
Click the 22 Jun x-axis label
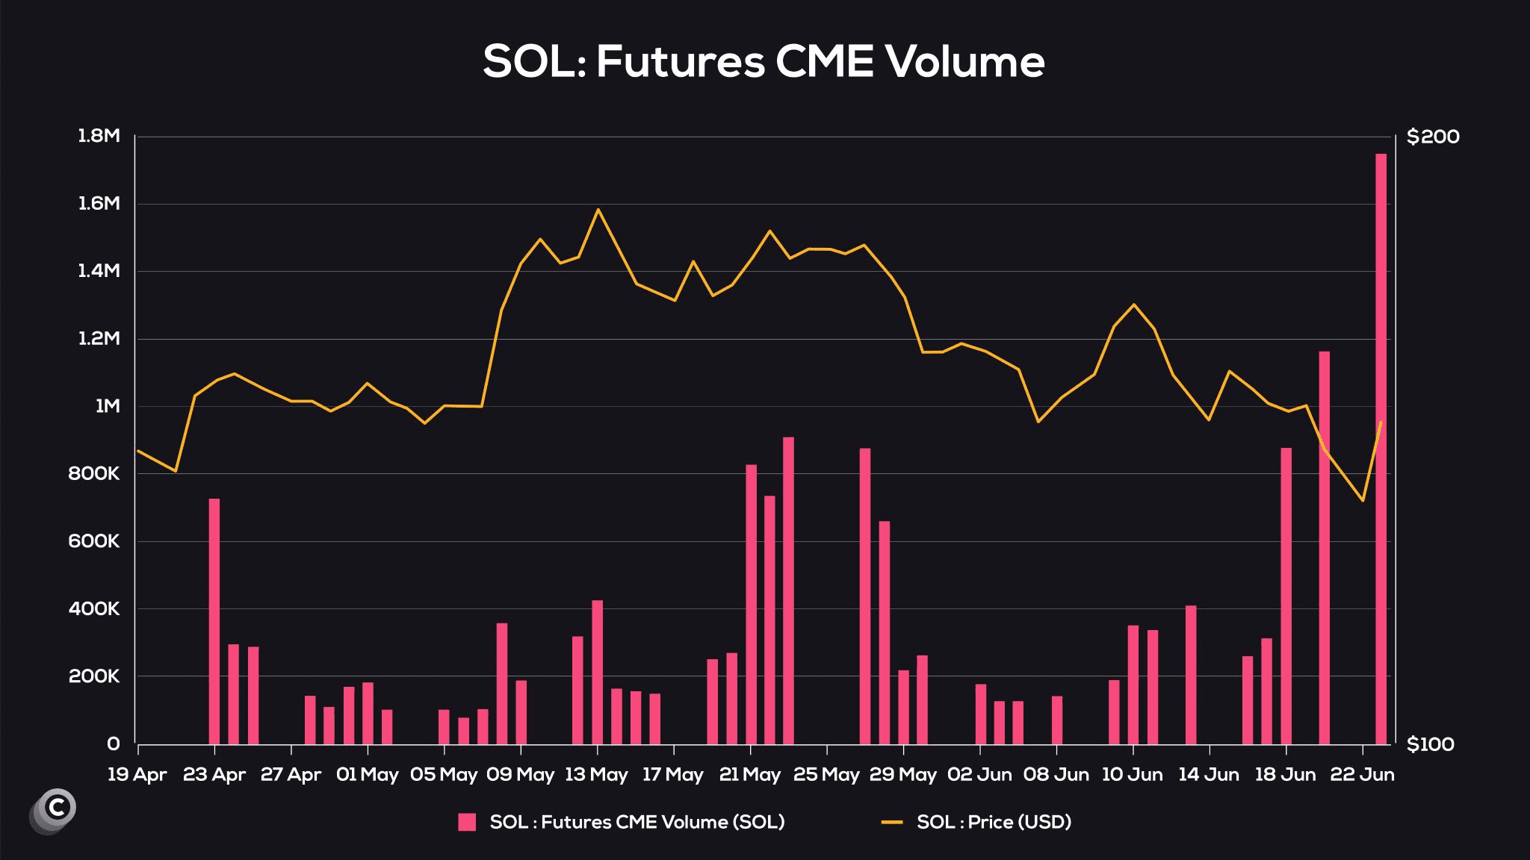pyautogui.click(x=1362, y=774)
